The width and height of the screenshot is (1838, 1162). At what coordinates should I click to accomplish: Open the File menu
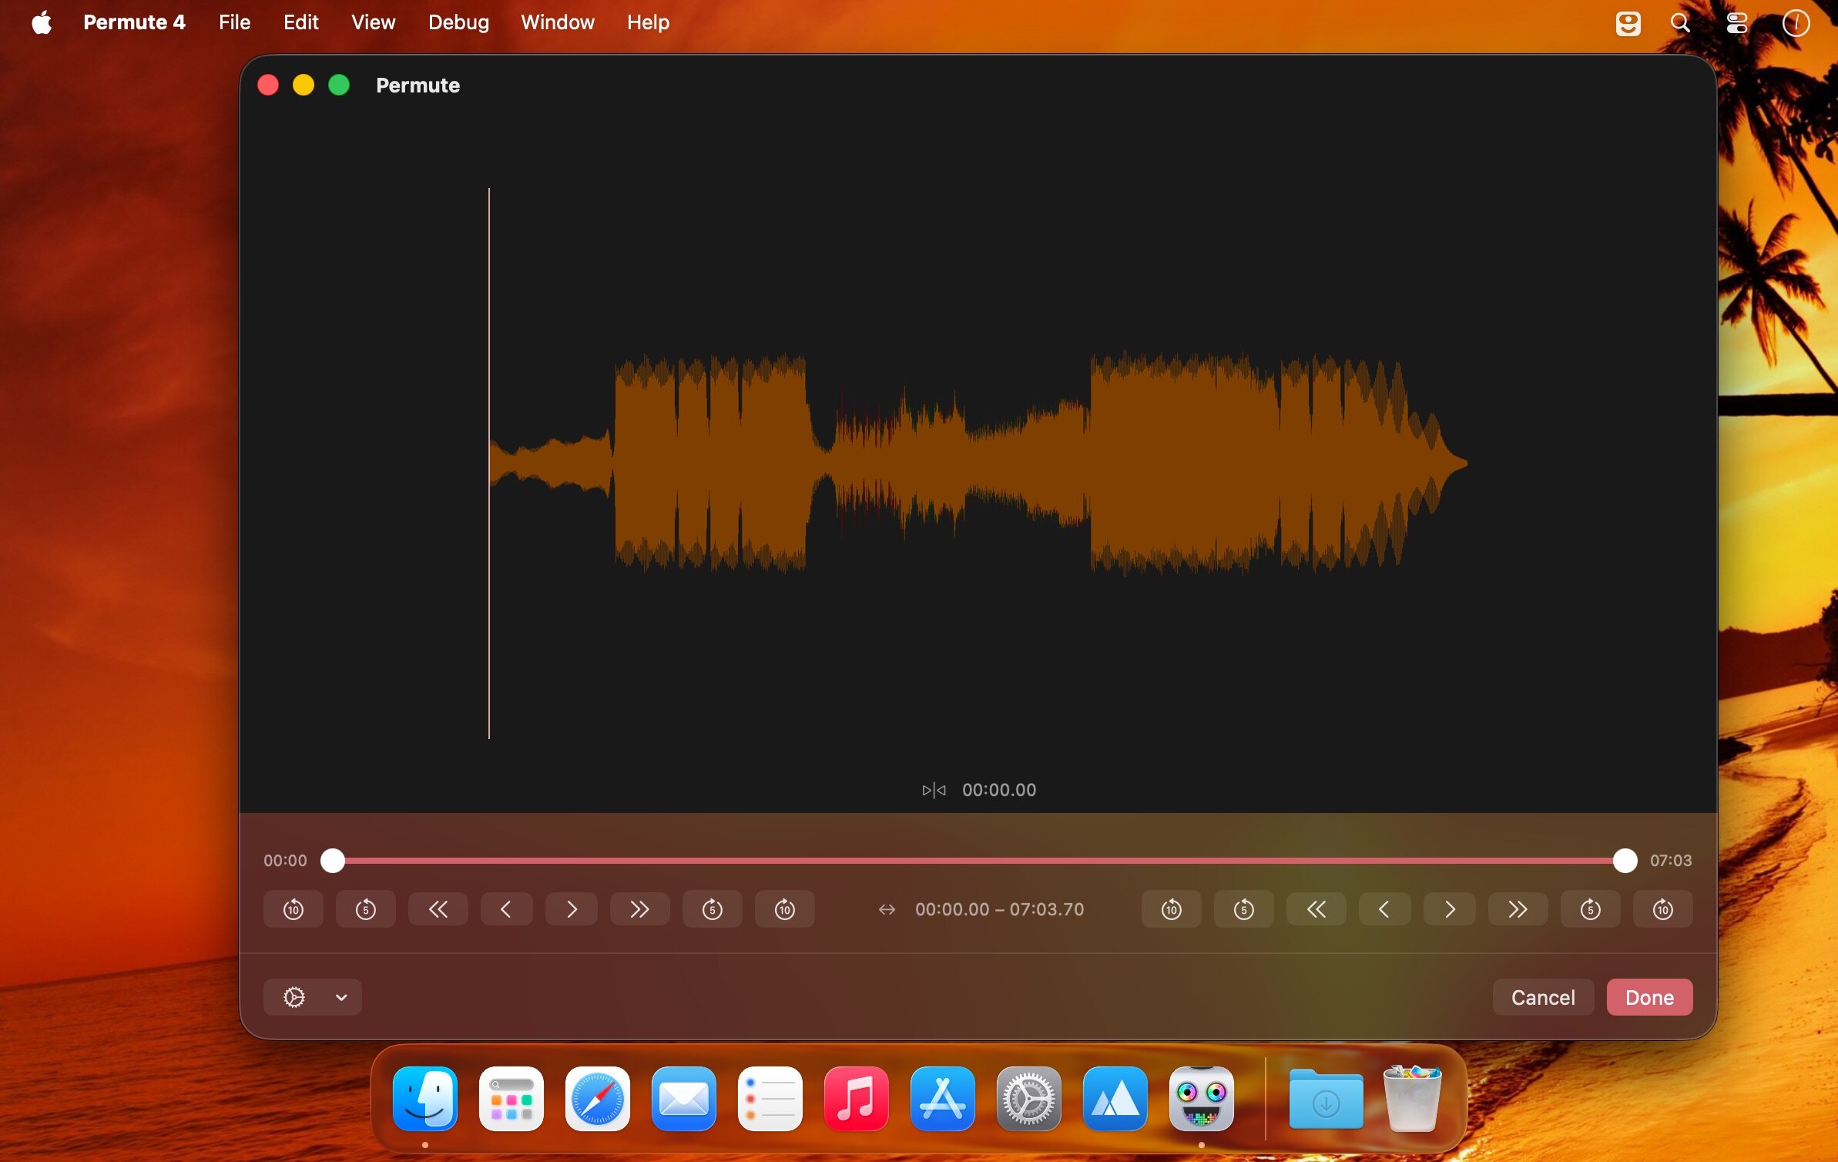click(234, 22)
